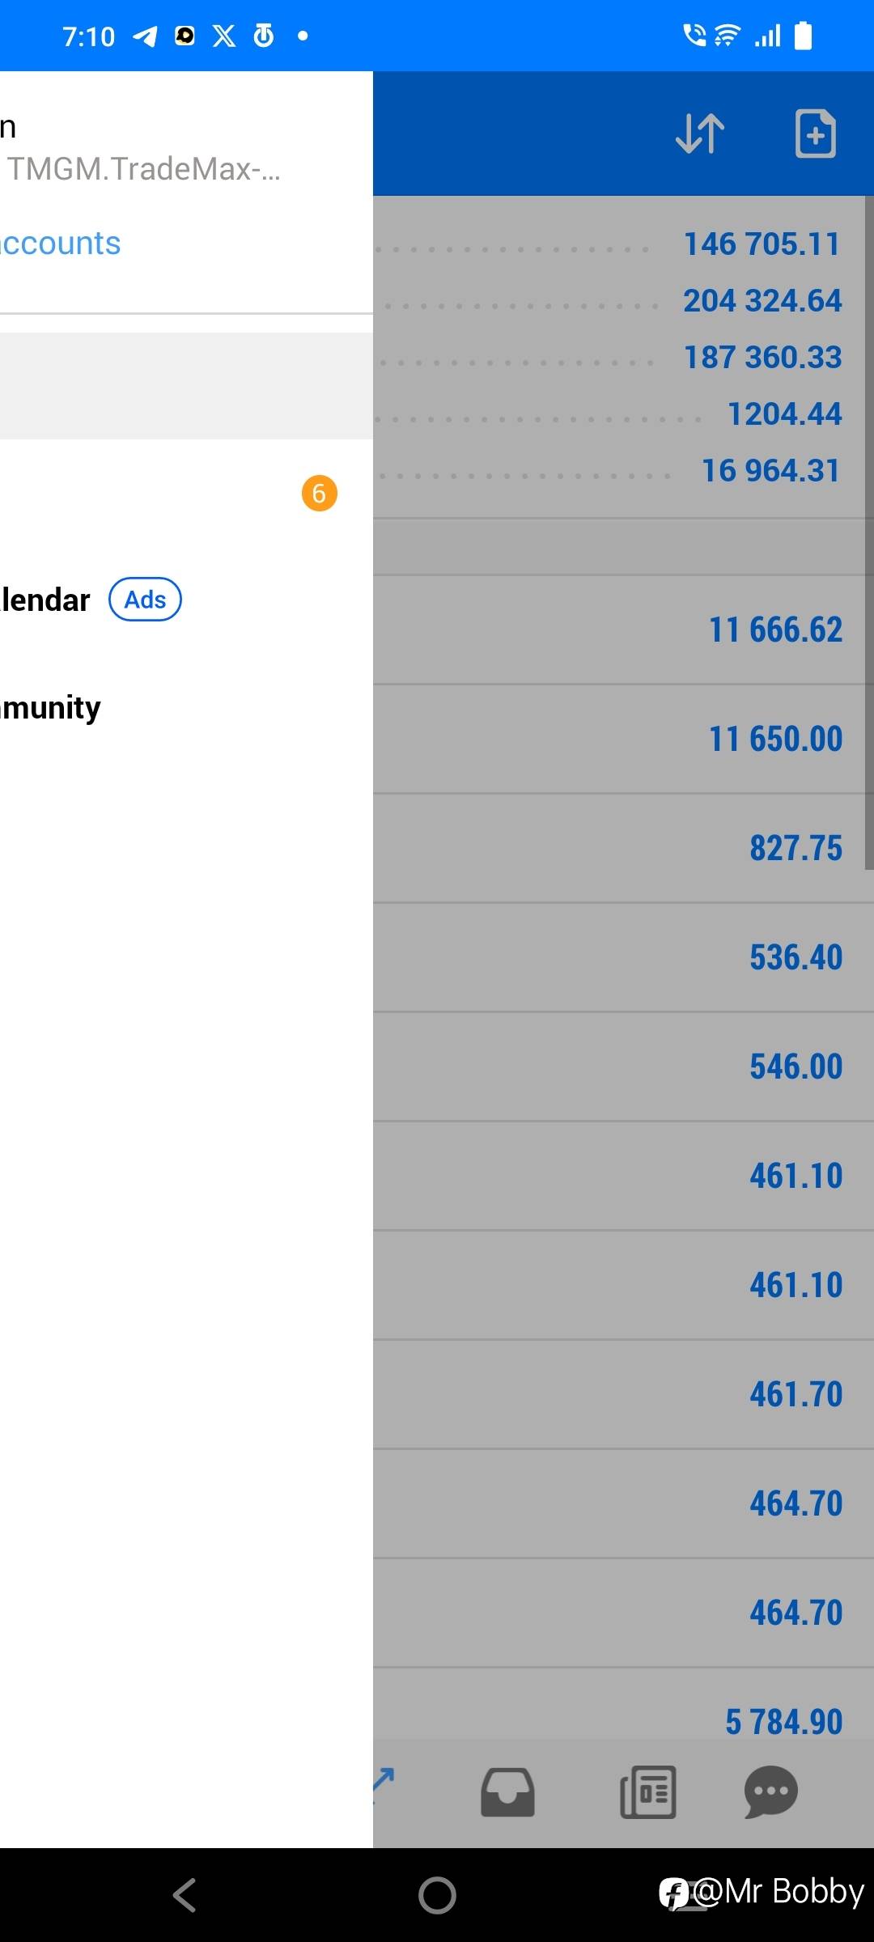Tap the orange 6 notification badge
Viewport: 874px width, 1942px height.
coord(319,493)
